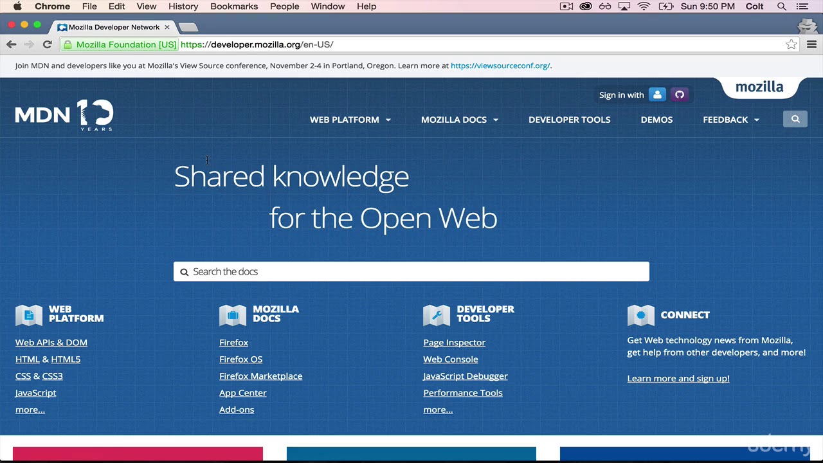Open the Firefox OS link
Viewport: 823px width, 463px height.
240,359
